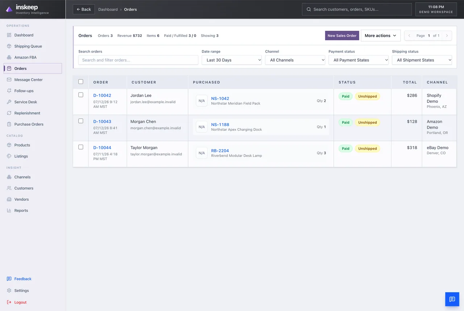Open Message Center in the sidebar
The height and width of the screenshot is (311, 464).
click(33, 80)
